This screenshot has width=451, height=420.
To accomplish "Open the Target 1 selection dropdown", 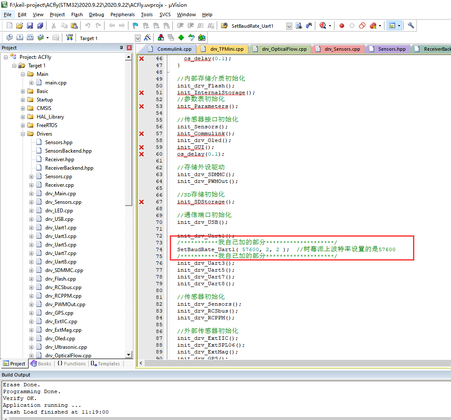I will tap(138, 38).
